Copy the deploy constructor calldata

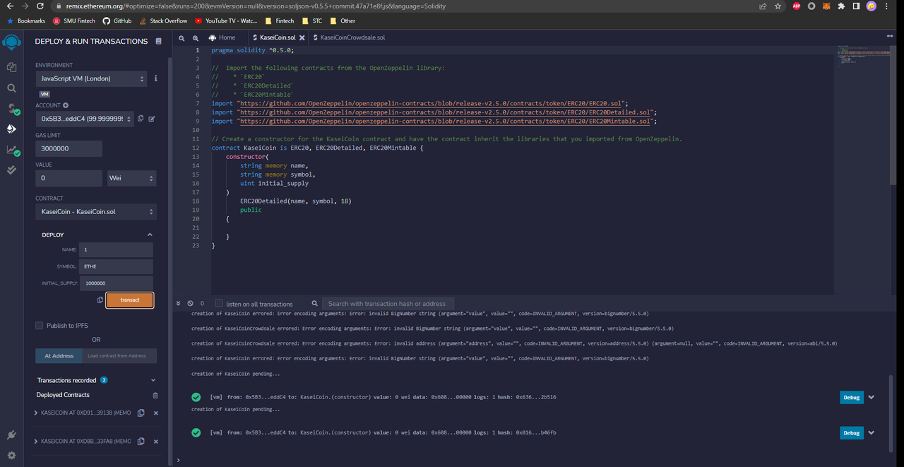[100, 300]
